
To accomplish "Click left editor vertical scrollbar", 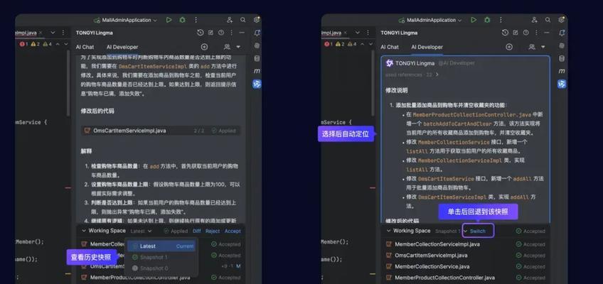I will tap(68, 83).
